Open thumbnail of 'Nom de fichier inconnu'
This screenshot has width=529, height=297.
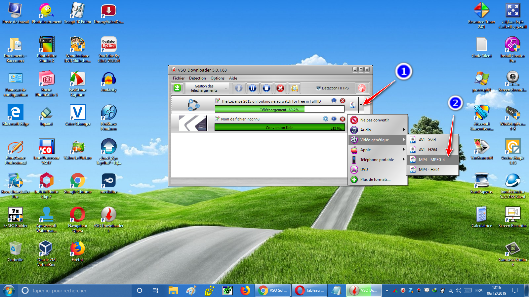193,123
